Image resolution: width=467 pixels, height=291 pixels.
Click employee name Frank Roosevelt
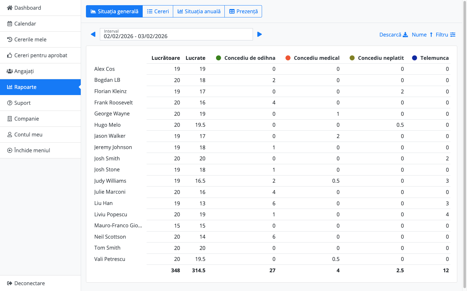[x=114, y=102]
